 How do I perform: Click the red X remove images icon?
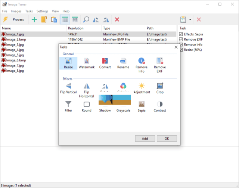pos(117,19)
